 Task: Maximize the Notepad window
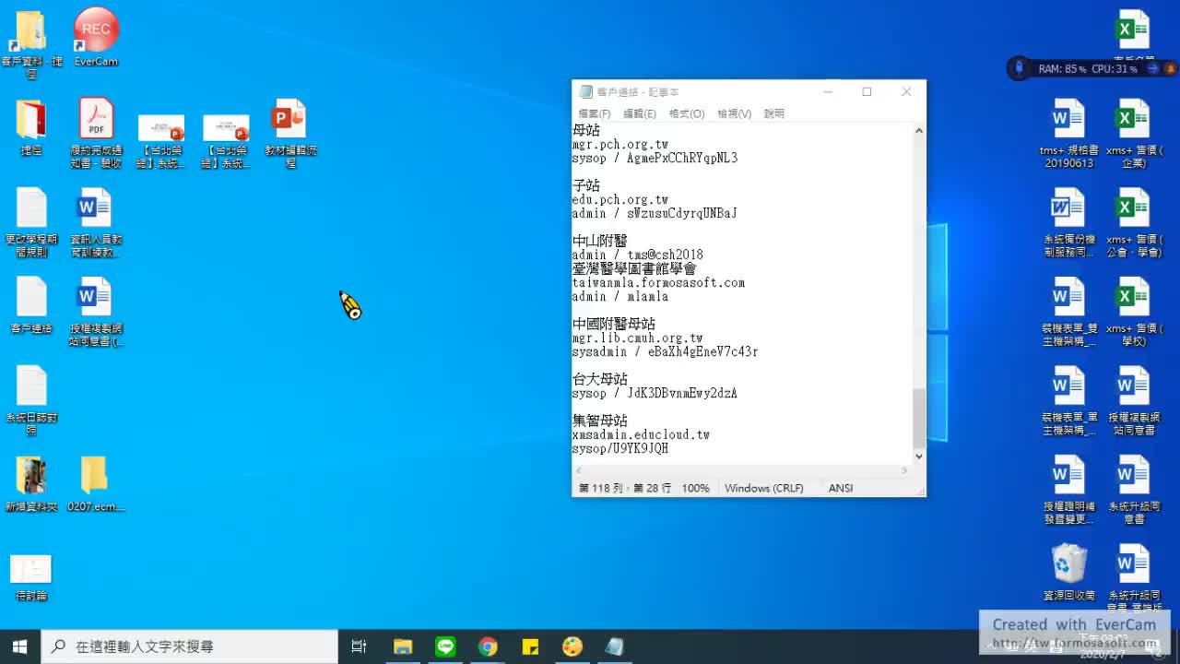coord(867,91)
